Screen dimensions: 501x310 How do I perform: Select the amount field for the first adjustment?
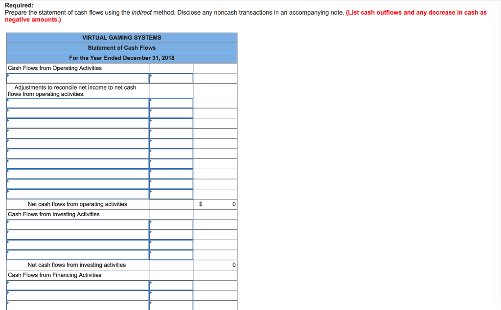pyautogui.click(x=171, y=103)
